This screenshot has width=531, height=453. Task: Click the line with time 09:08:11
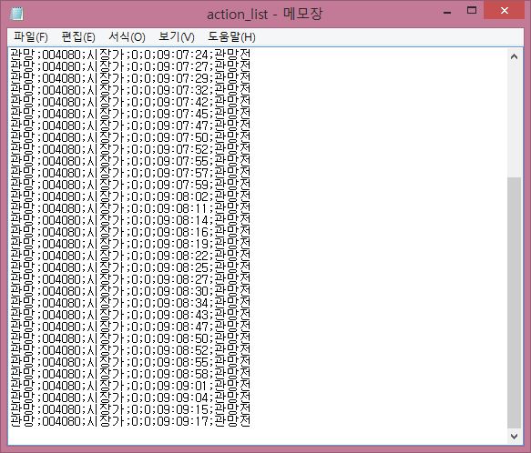(x=130, y=208)
